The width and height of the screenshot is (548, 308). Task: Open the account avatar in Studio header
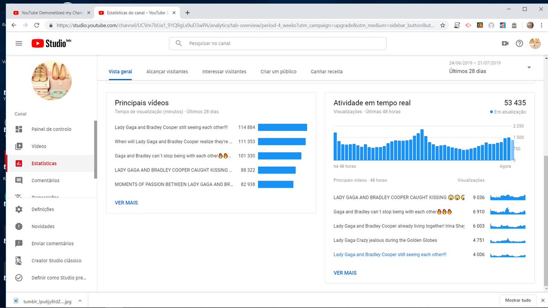click(535, 43)
